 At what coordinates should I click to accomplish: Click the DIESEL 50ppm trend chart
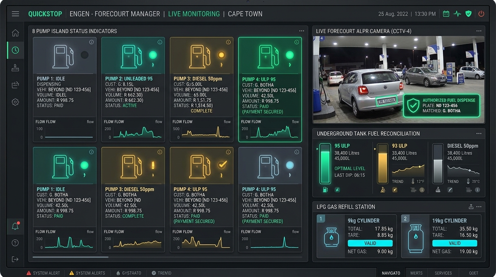(x=464, y=170)
